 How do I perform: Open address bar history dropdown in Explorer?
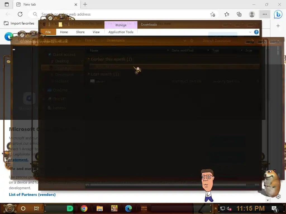185,41
